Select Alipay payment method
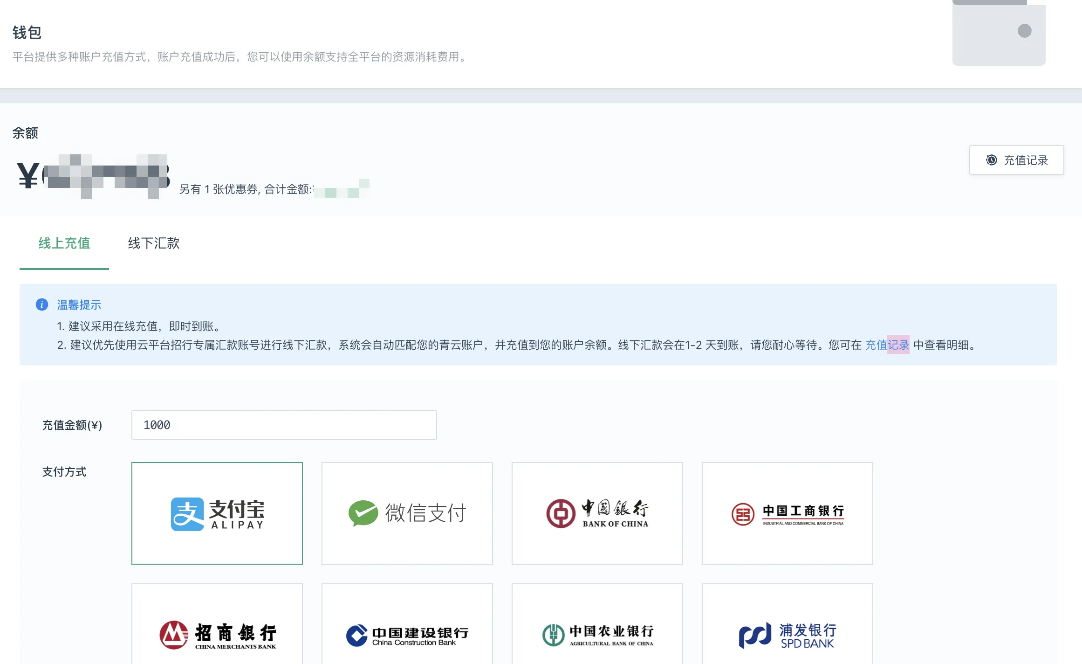This screenshot has width=1082, height=664. point(217,513)
